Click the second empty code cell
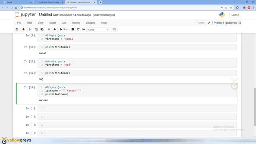The width and height of the screenshot is (256, 144). (137, 116)
